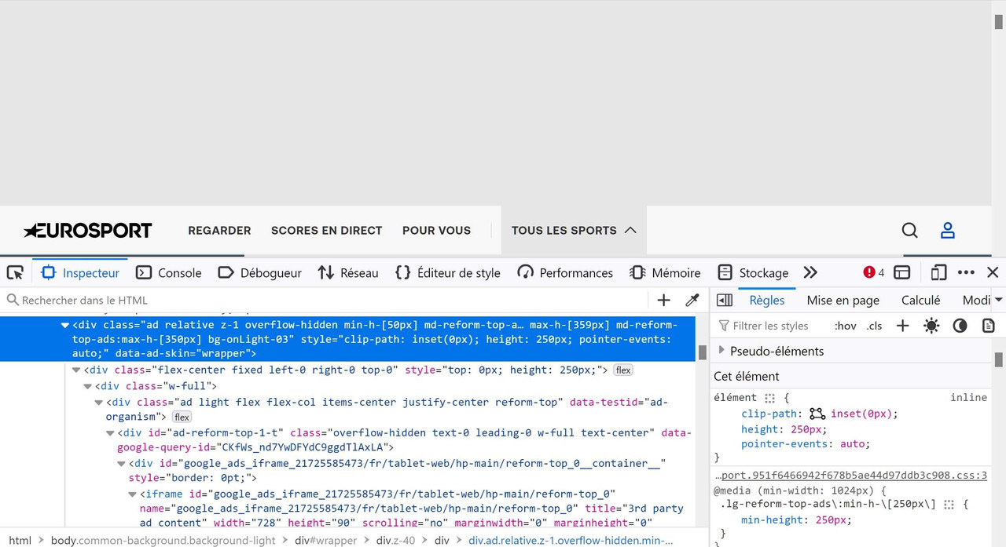Collapse the selected ad relative div node
Viewport: 1006px width, 547px height.
pos(65,324)
